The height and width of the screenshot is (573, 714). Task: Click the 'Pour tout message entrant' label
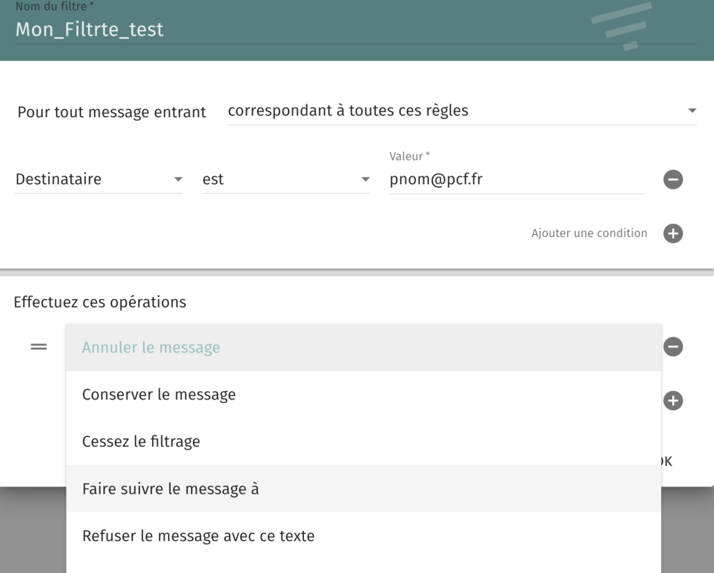click(112, 112)
